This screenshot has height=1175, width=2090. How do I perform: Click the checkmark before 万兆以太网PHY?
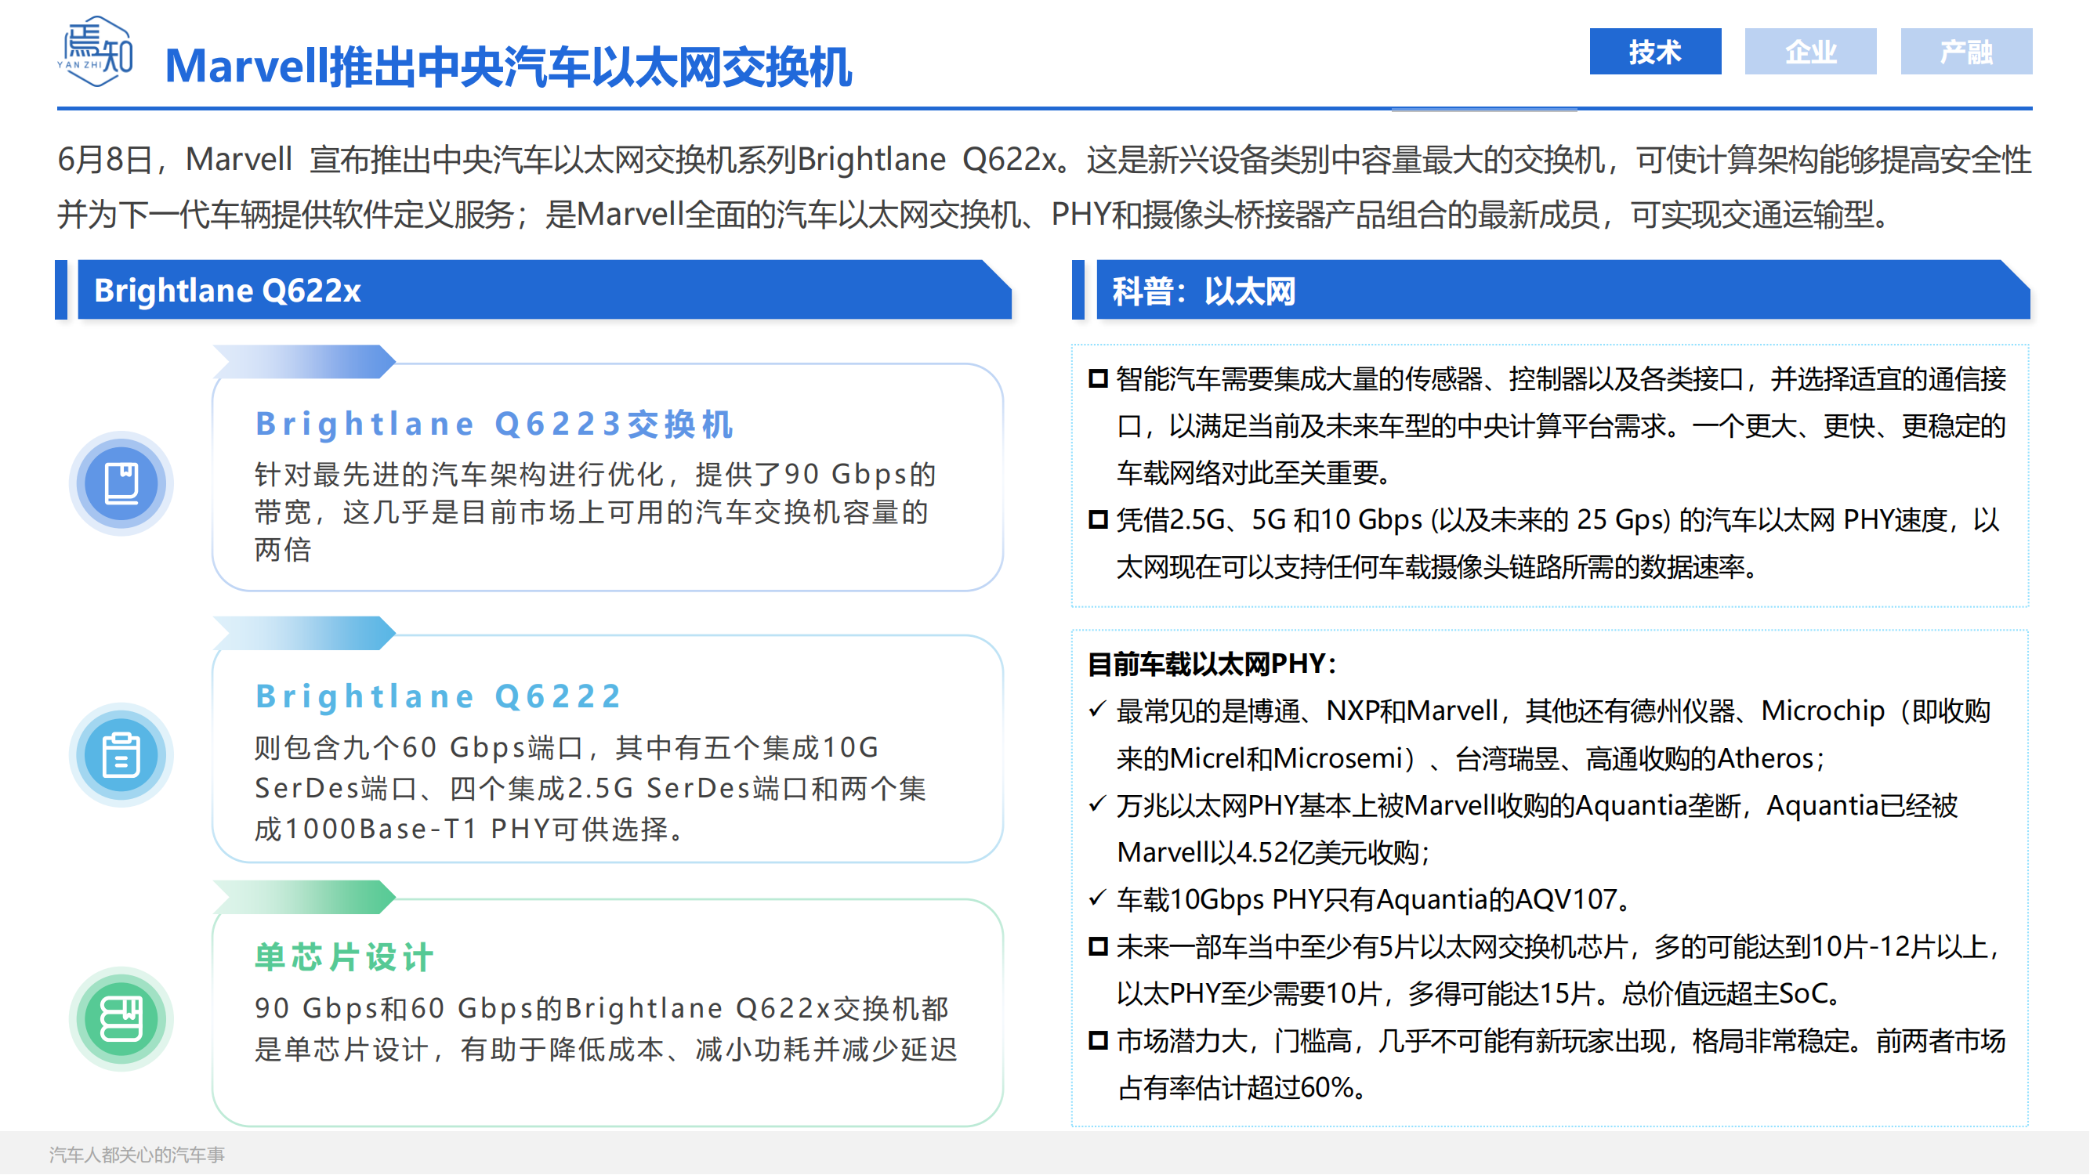[x=1097, y=804]
